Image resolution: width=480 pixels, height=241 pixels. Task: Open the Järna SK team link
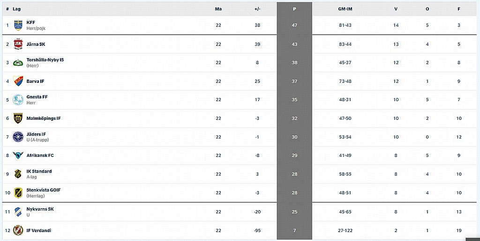pos(36,44)
